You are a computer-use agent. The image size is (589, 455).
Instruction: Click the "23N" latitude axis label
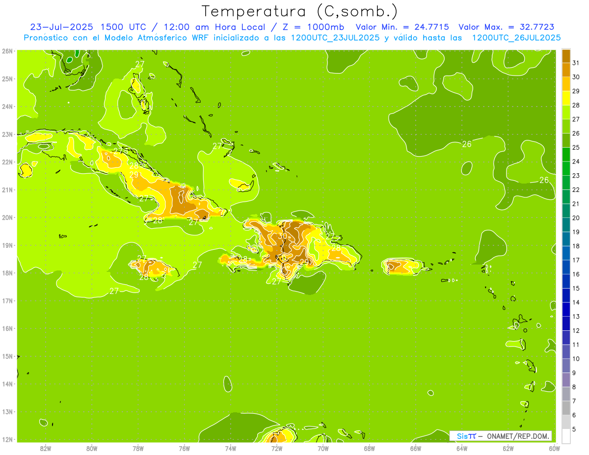pyautogui.click(x=7, y=134)
